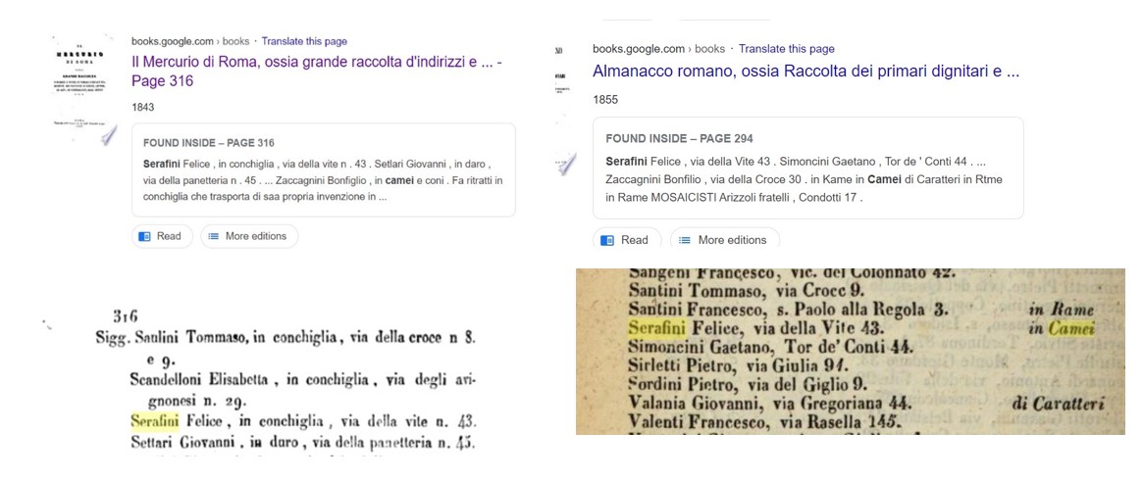Open More editions for the 1843 book
Screen dimensions: 1143x480
(x=248, y=236)
